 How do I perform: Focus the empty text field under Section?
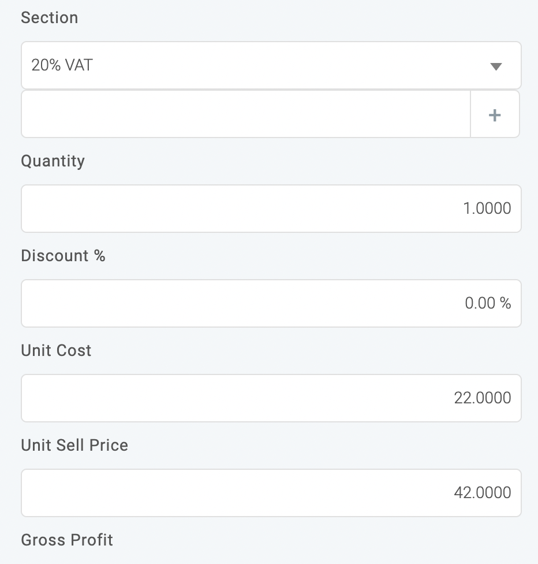coord(246,115)
